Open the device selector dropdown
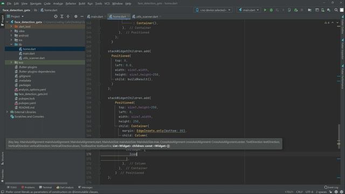The image size is (345, 194). 213,10
